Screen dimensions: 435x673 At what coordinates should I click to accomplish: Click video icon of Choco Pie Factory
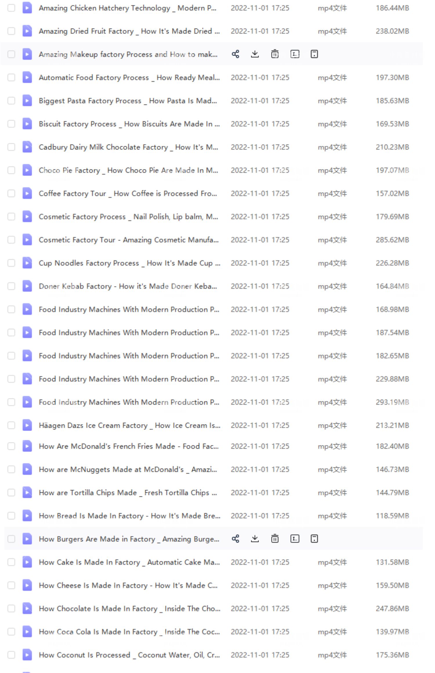tap(27, 170)
